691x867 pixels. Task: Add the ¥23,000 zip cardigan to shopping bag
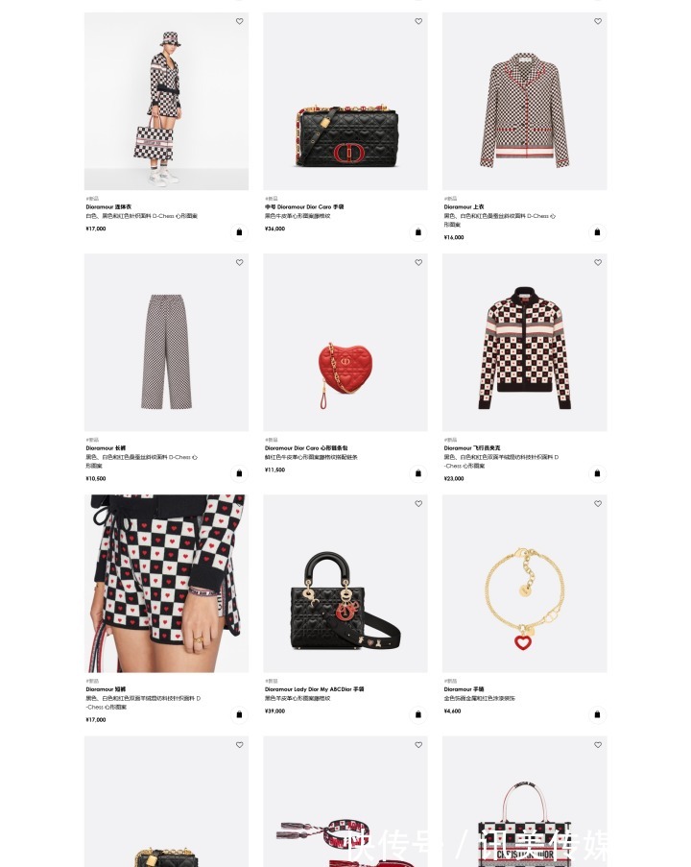(x=597, y=473)
